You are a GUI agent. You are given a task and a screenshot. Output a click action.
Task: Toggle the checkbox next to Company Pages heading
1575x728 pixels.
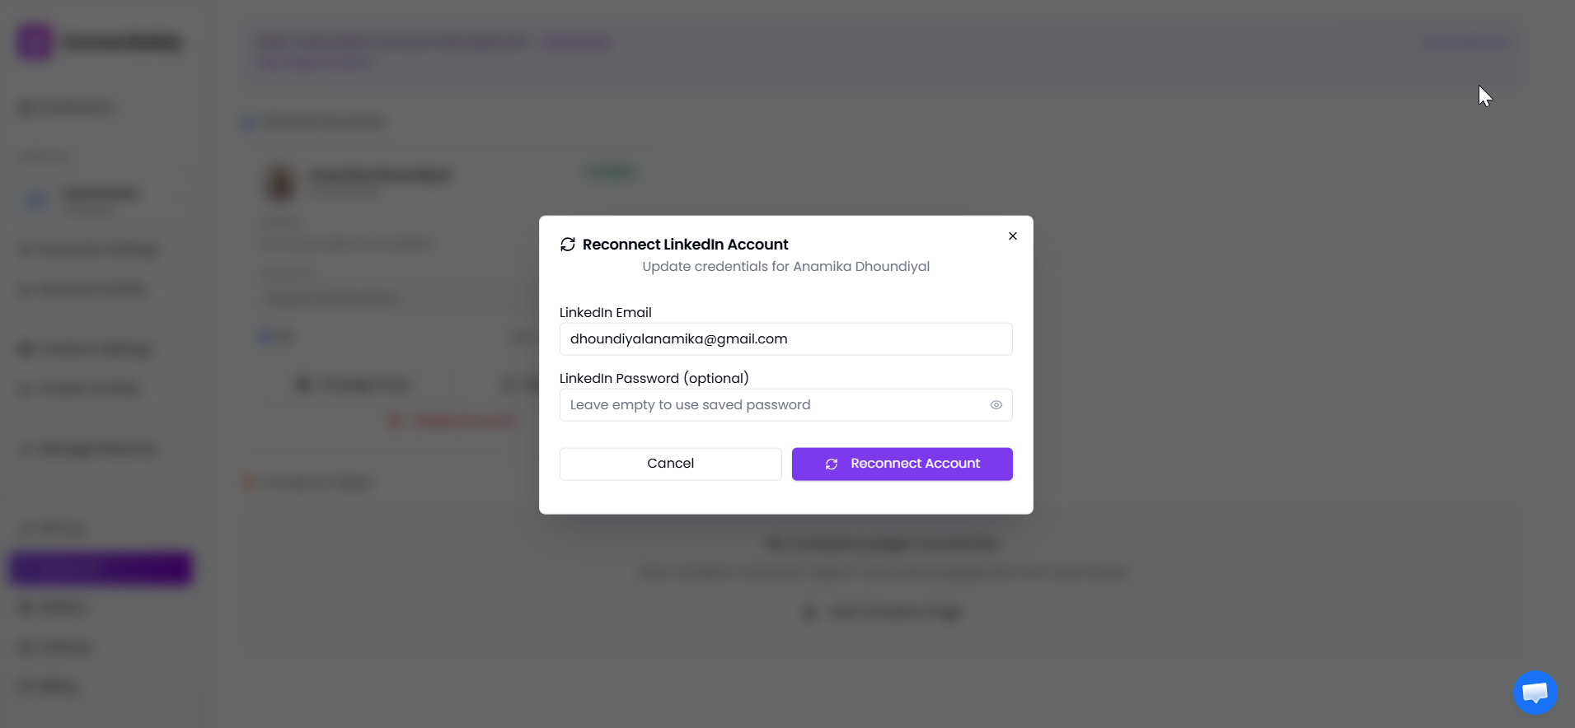(x=248, y=482)
